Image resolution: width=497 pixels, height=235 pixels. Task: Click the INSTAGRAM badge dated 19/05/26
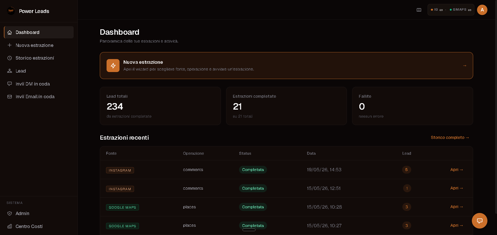[120, 170]
